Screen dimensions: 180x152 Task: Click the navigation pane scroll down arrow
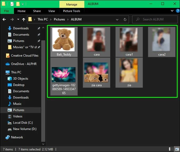tap(43, 144)
